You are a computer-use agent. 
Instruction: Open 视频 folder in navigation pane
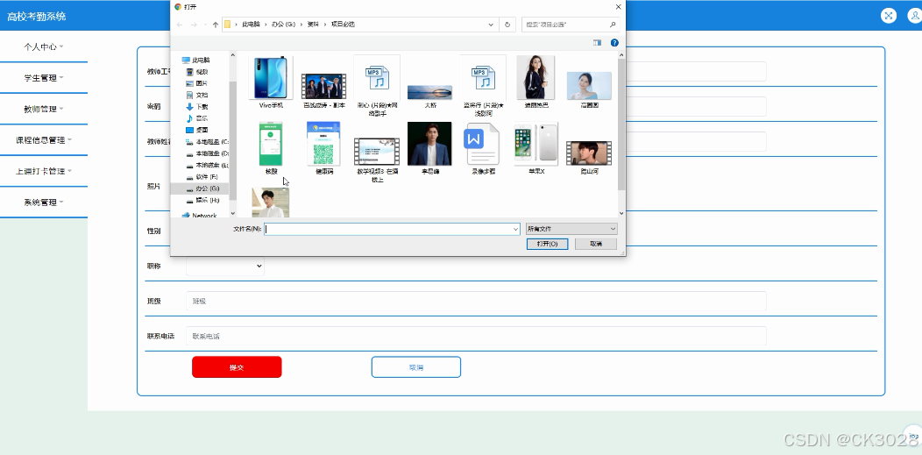tap(197, 72)
